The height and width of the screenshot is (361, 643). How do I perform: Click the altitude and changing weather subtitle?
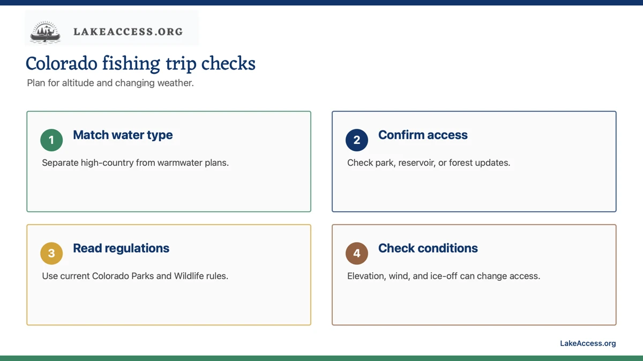click(110, 83)
